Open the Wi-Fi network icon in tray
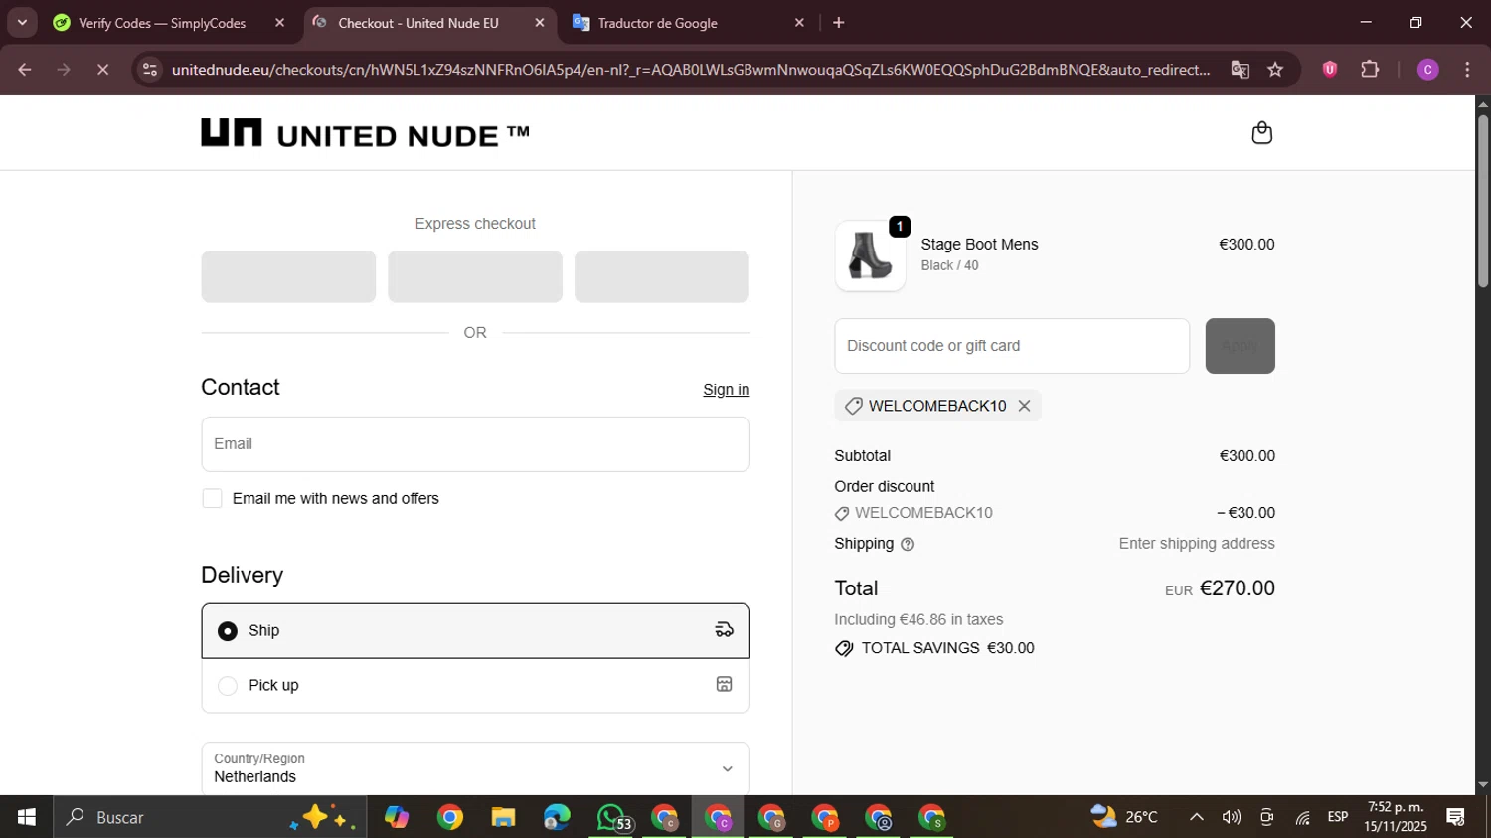This screenshot has width=1491, height=838. pos(1302,817)
